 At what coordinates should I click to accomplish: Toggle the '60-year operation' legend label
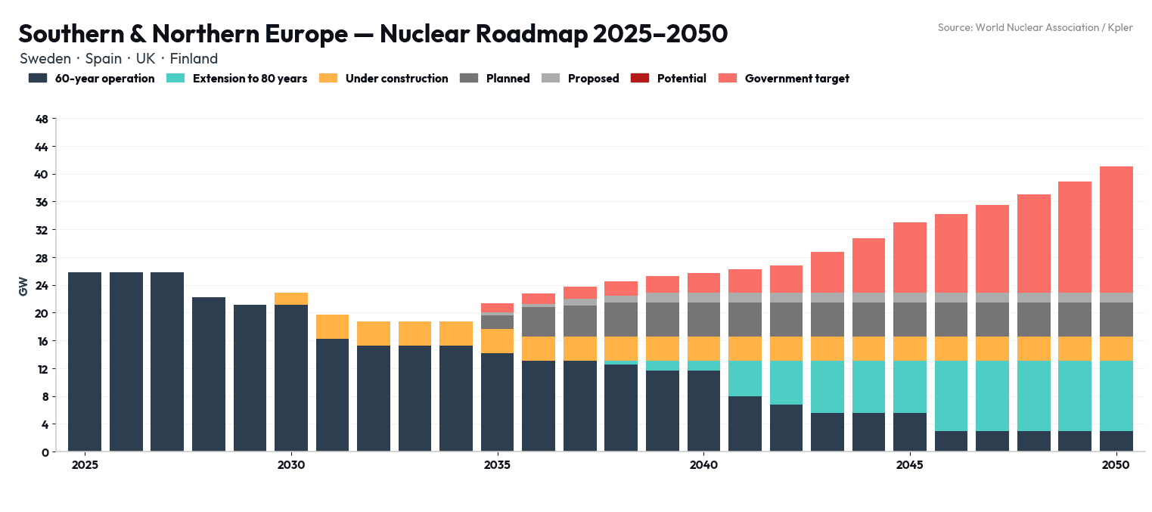(104, 79)
